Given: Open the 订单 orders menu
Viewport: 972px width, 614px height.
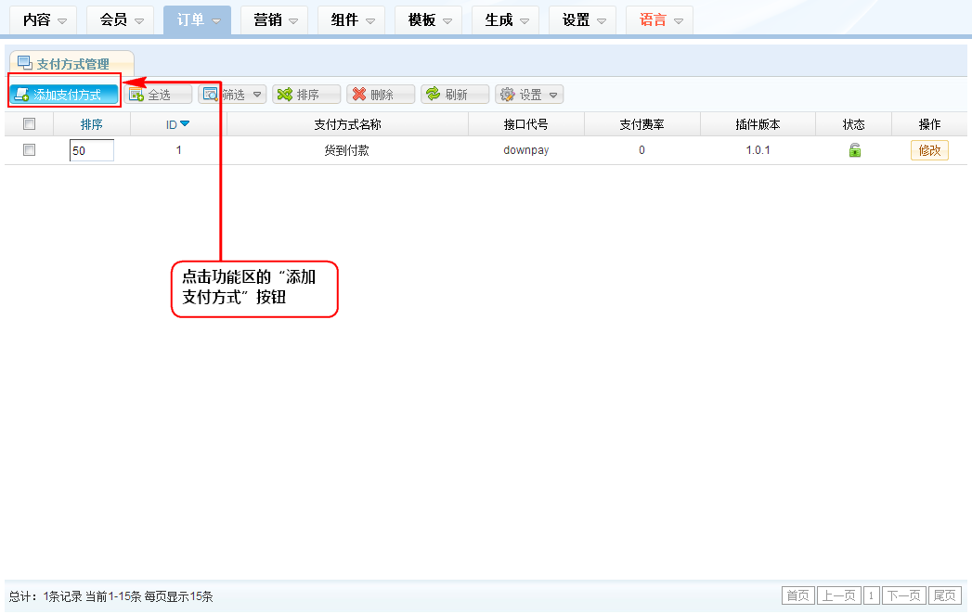Looking at the screenshot, I should click(197, 19).
